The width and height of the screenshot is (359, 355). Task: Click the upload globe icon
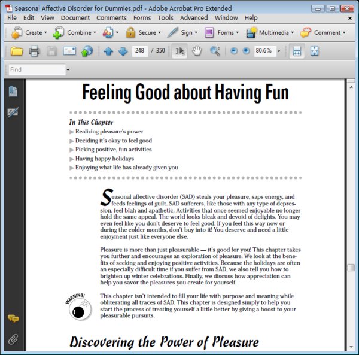[87, 51]
